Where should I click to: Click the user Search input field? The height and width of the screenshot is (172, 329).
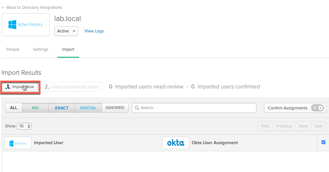[x=197, y=108]
